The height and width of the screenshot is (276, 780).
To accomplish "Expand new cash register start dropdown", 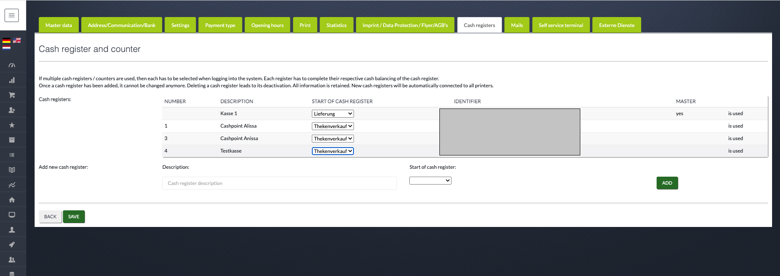I will (x=430, y=180).
